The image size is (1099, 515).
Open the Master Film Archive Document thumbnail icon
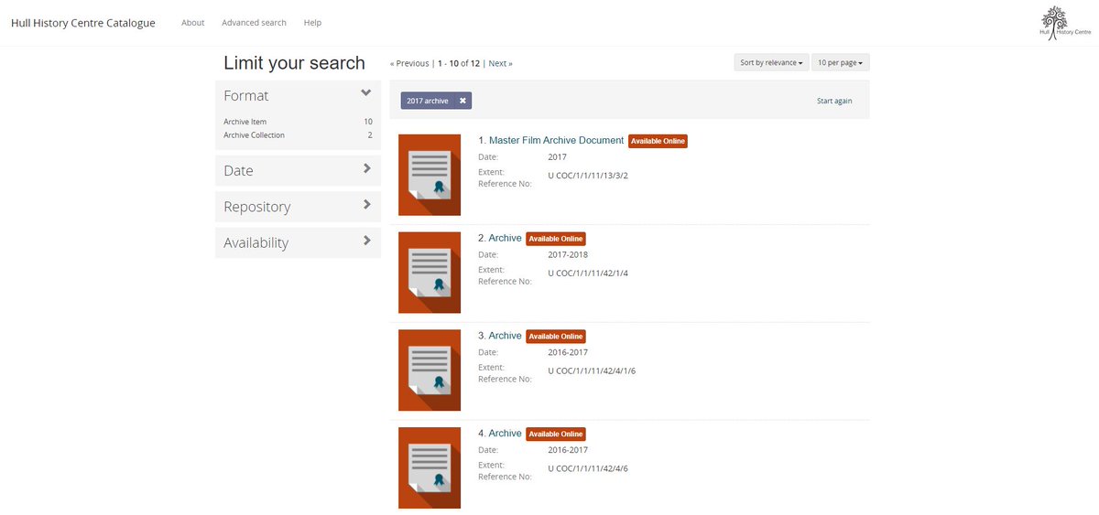coord(430,175)
